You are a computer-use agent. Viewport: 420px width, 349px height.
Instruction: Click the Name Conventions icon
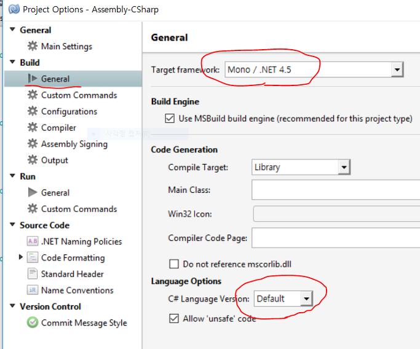point(33,290)
